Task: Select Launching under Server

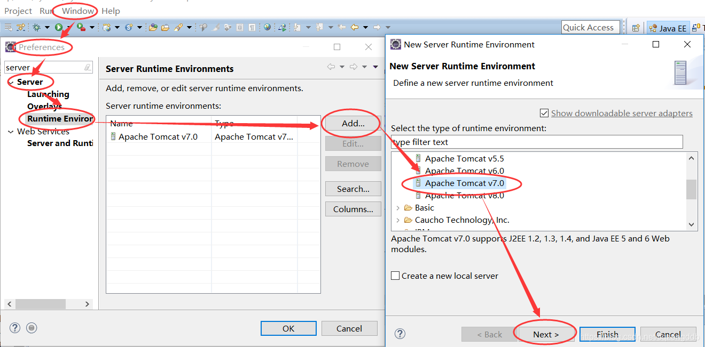Action: pyautogui.click(x=48, y=94)
